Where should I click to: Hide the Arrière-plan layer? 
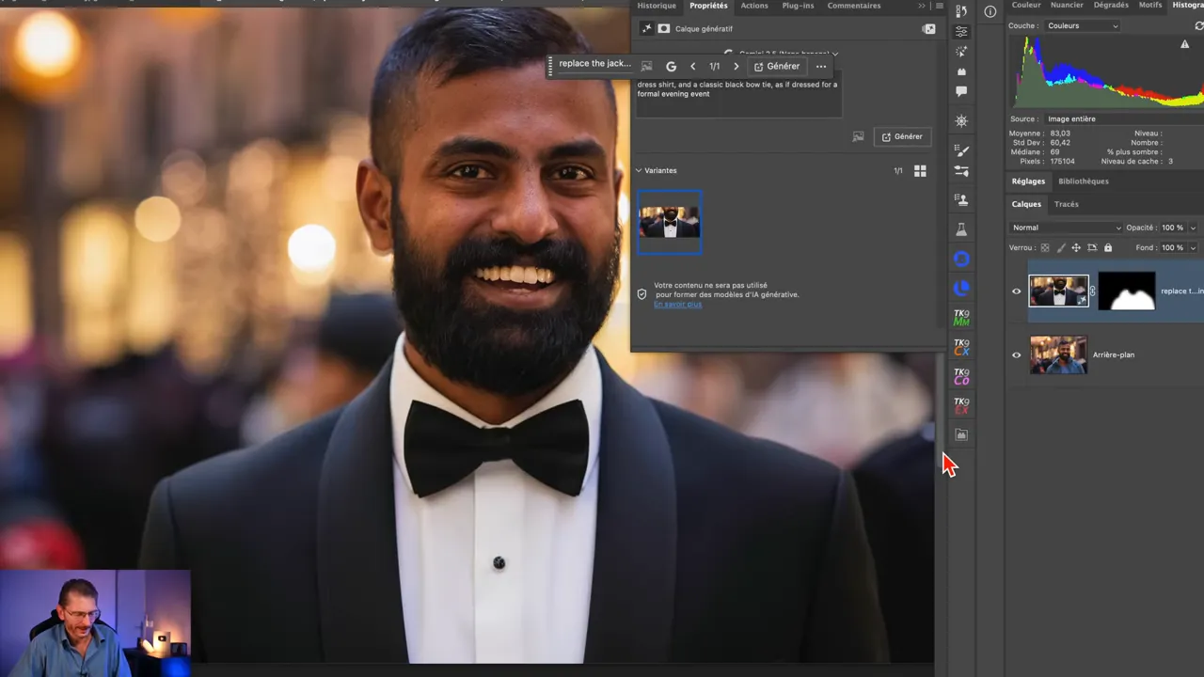click(x=1016, y=355)
